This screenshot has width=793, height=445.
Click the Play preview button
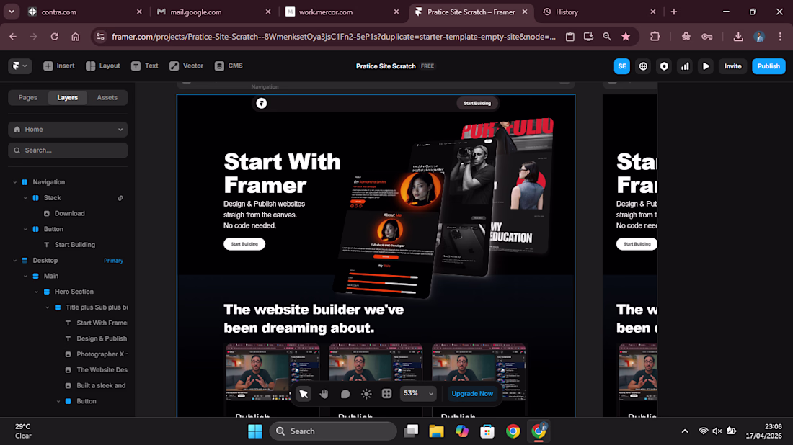[x=706, y=66]
